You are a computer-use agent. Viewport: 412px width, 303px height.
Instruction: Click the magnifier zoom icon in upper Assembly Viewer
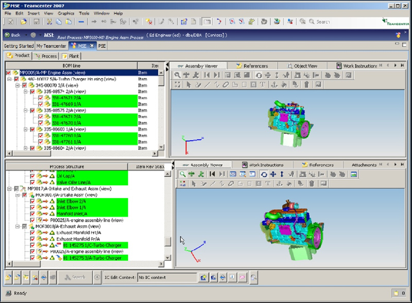click(x=177, y=75)
